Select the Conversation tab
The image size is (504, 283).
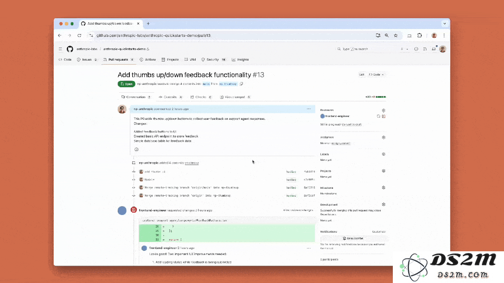(136, 97)
